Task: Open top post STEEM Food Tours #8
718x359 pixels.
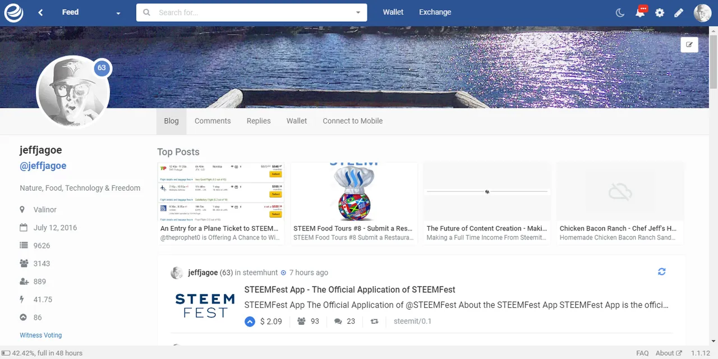Action: (x=354, y=203)
